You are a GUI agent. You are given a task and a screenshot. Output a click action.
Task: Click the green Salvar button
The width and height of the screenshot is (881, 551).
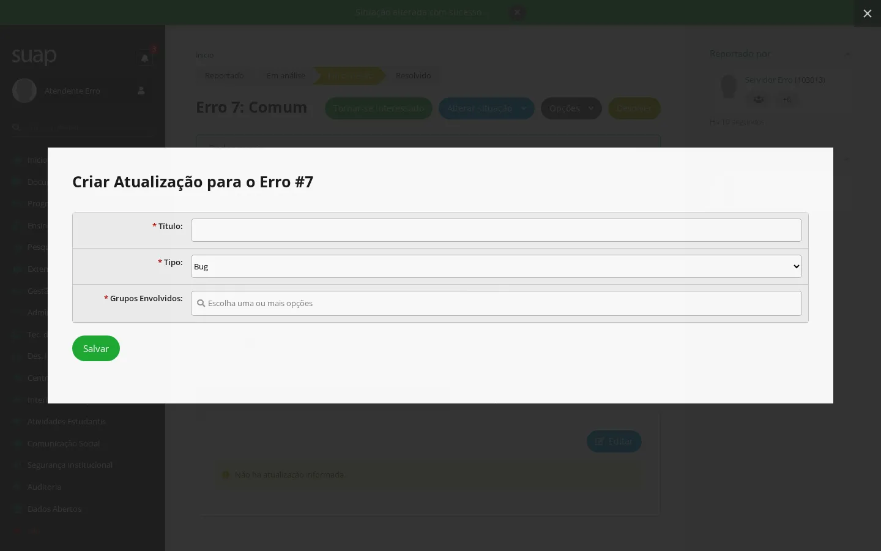pos(96,348)
